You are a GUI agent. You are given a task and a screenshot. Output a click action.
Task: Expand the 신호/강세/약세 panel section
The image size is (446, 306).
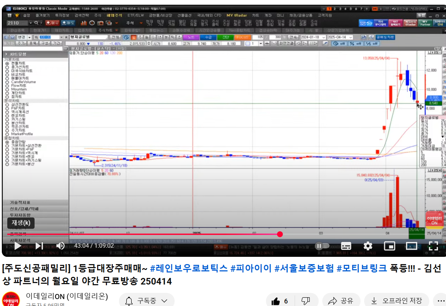tap(35, 209)
